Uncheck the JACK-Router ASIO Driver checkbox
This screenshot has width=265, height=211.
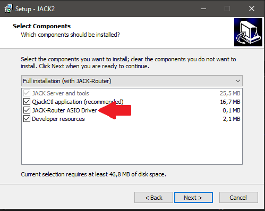coord(27,110)
